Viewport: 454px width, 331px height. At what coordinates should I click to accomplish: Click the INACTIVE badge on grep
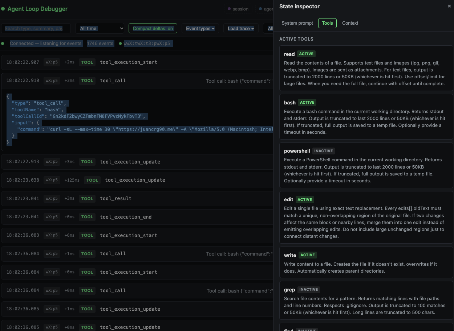coord(309,289)
